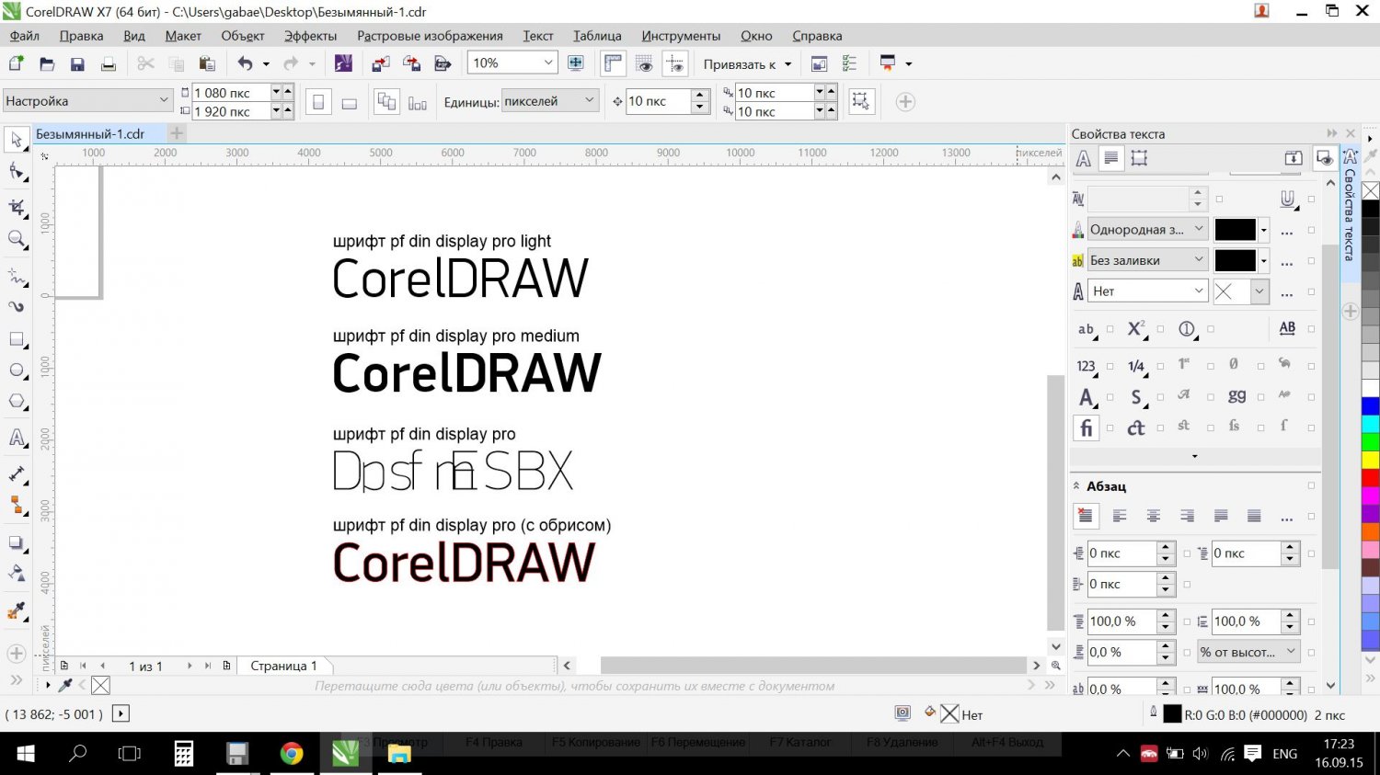Open the Эффекты menu

click(x=310, y=36)
